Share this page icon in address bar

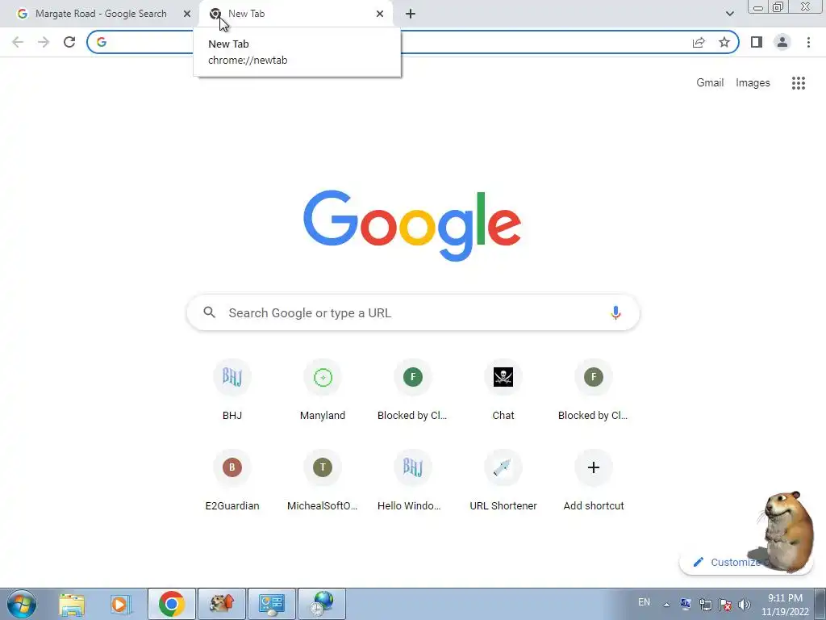coord(699,42)
